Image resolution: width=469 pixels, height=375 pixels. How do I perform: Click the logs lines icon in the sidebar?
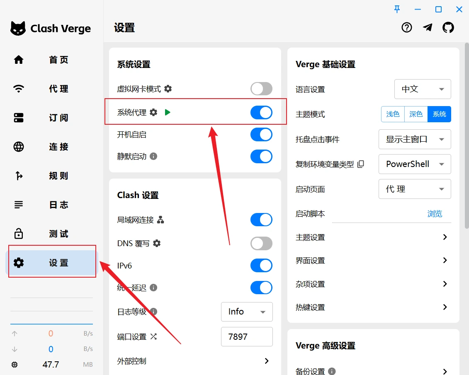[x=19, y=205]
